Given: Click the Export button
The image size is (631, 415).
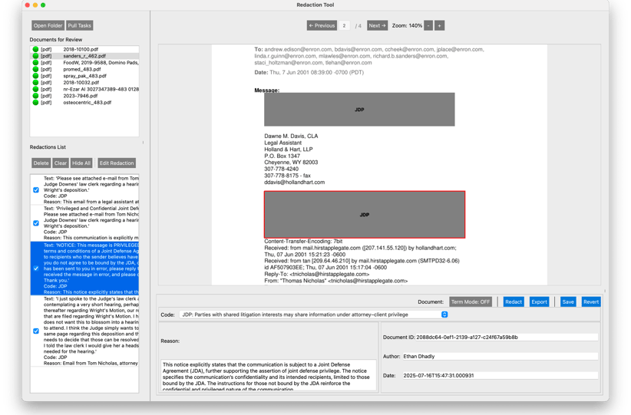Looking at the screenshot, I should tap(539, 301).
